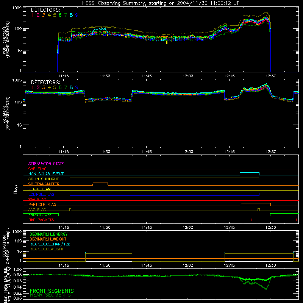The image size is (303, 303).
Task: Select magenta detector 2 in rear segments legend
Action: click(x=38, y=87)
